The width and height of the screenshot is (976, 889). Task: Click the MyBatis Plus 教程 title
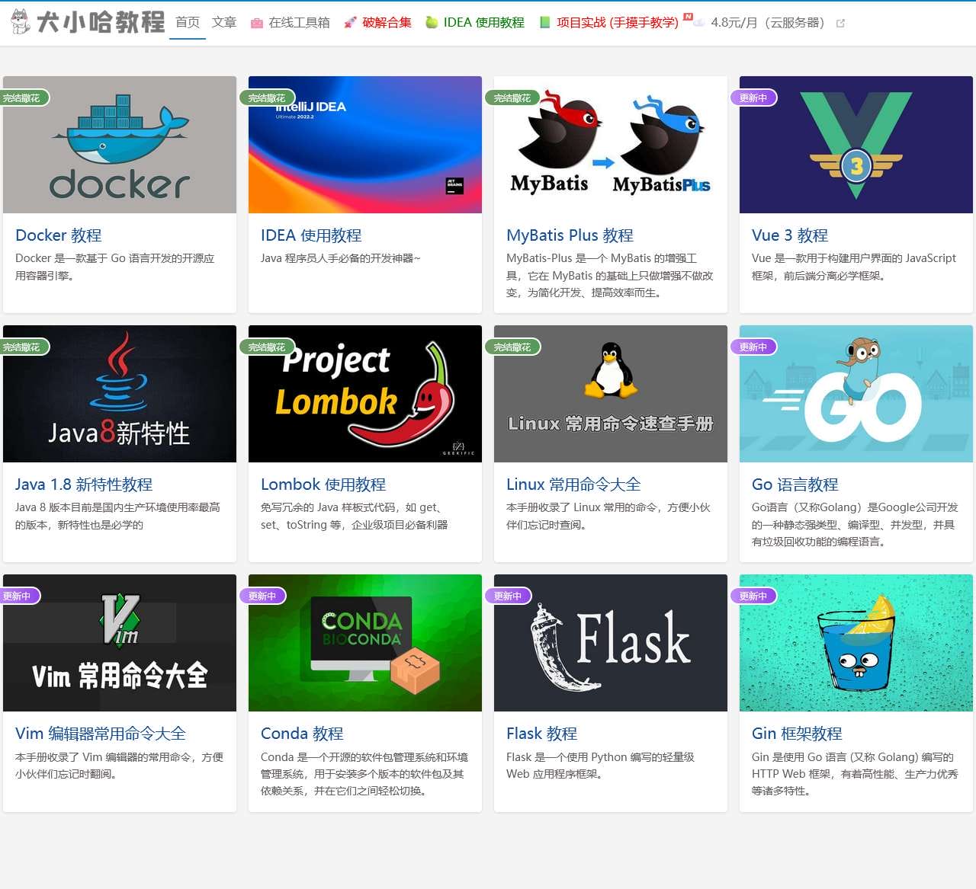pyautogui.click(x=570, y=235)
